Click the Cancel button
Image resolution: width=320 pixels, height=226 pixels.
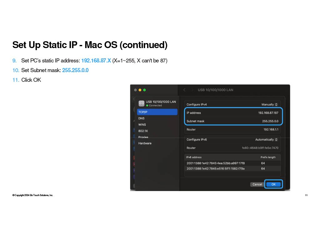point(257,184)
